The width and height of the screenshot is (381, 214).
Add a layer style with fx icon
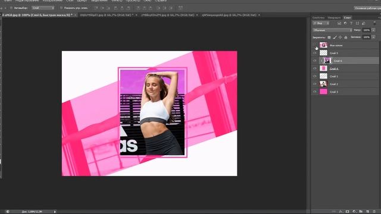[x=341, y=212]
